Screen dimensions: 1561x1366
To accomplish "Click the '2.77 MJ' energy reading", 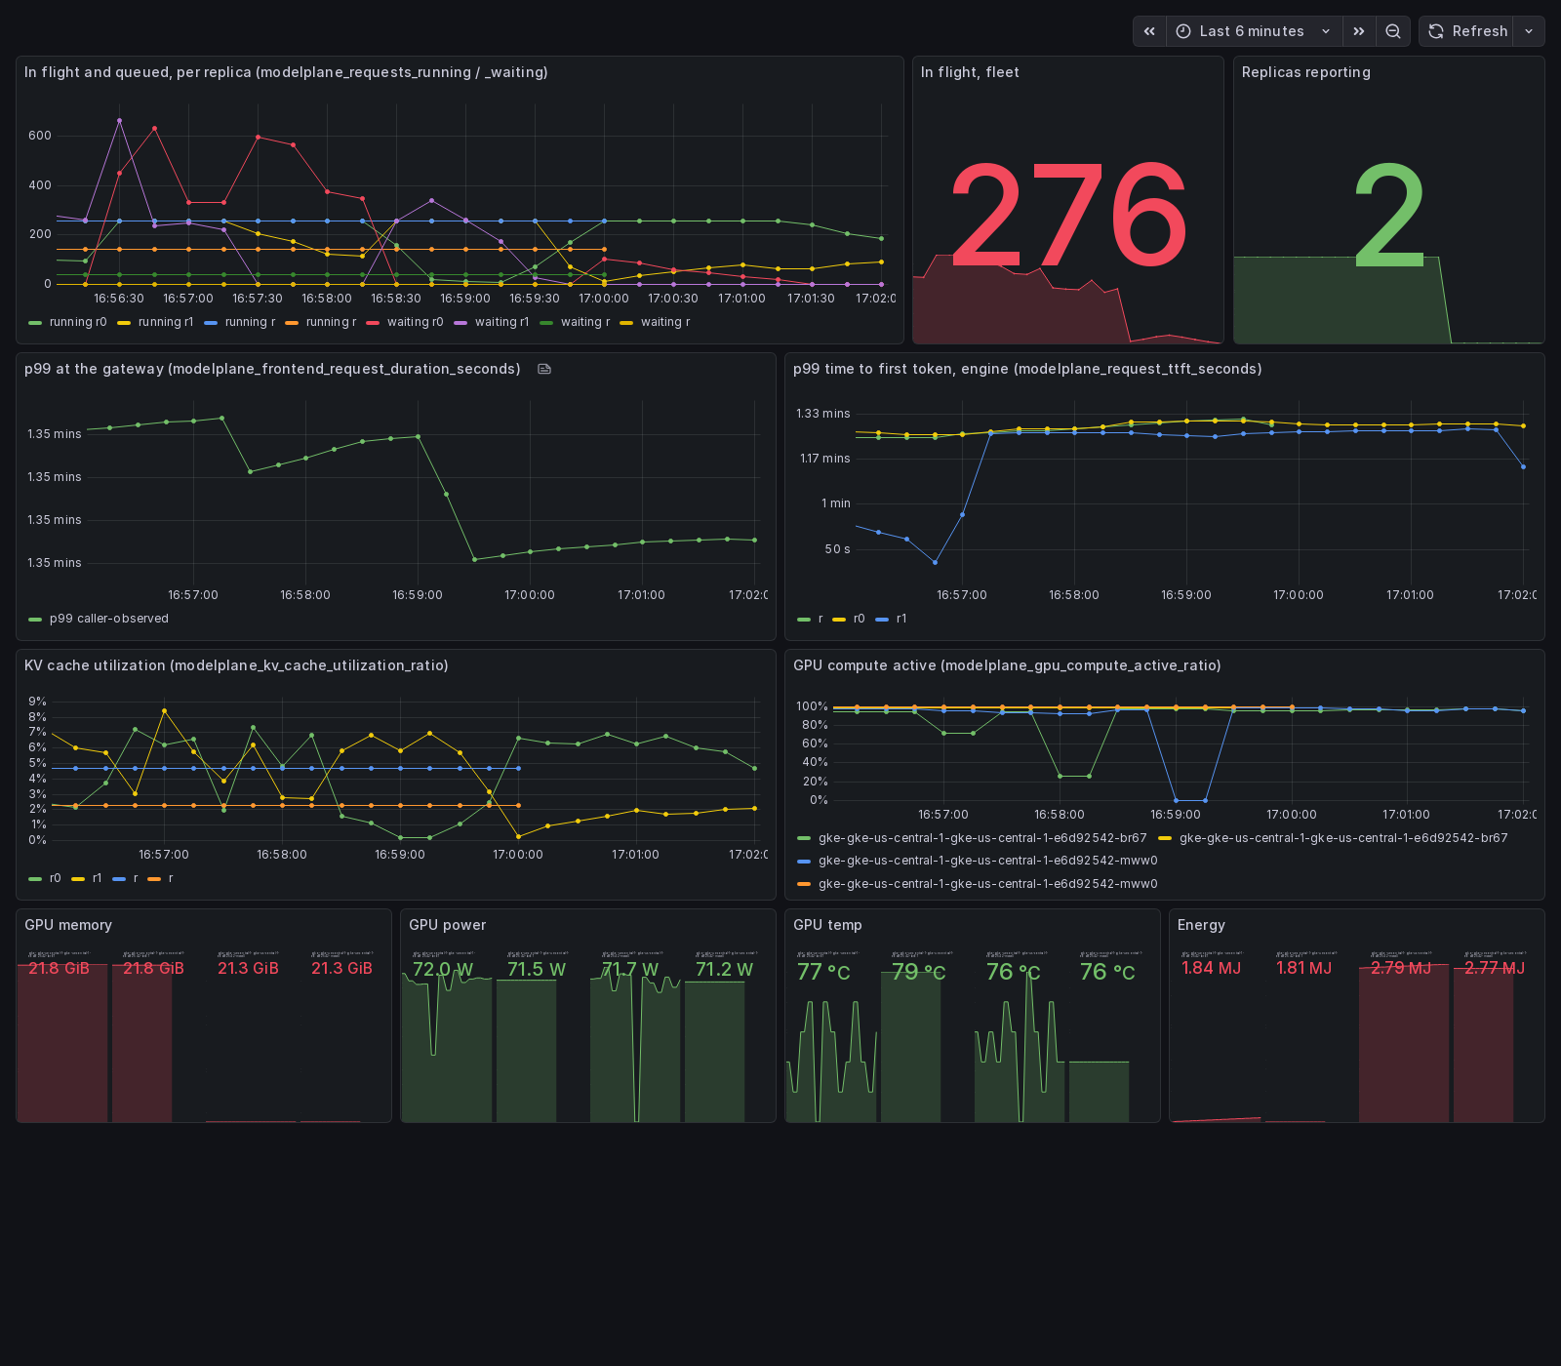I will [1495, 968].
